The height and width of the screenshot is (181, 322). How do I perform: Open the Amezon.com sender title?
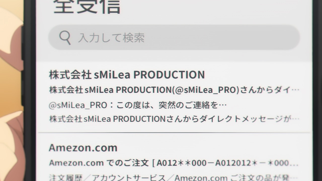click(x=83, y=148)
